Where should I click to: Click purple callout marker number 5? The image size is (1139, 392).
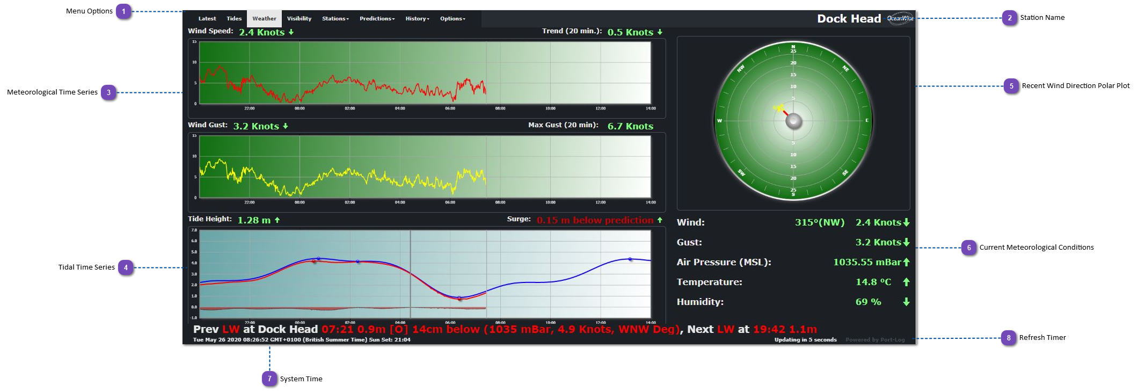click(1011, 86)
